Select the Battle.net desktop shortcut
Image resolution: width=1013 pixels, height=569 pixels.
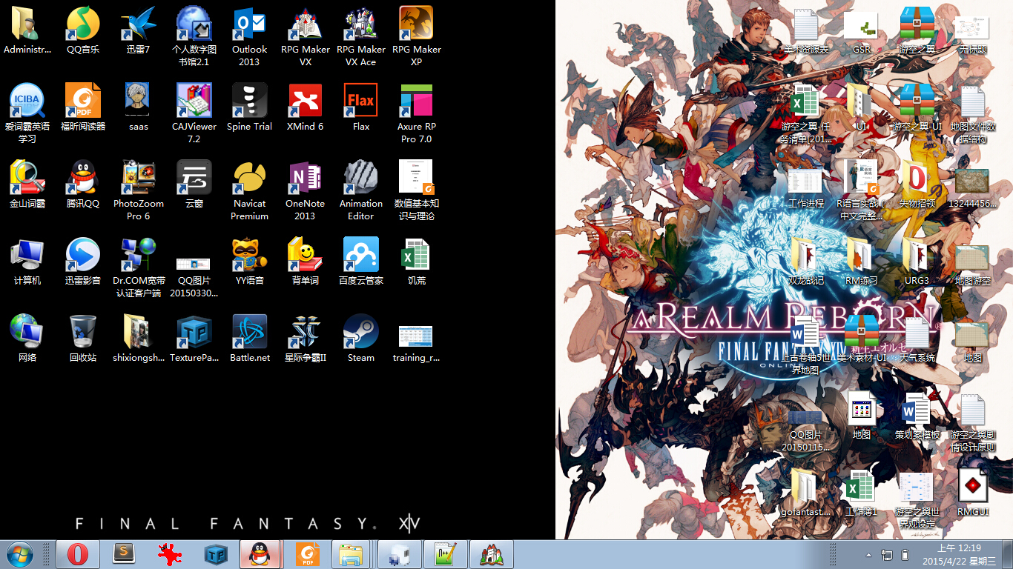pos(250,339)
